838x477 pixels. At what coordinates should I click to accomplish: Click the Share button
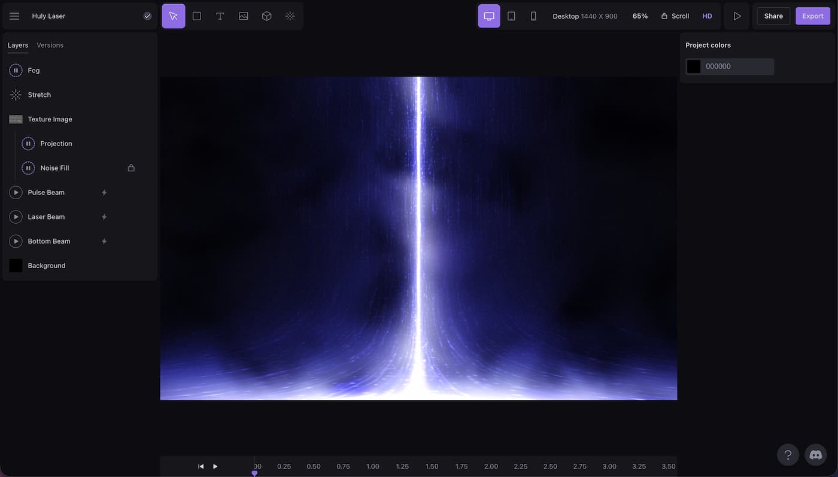click(773, 16)
